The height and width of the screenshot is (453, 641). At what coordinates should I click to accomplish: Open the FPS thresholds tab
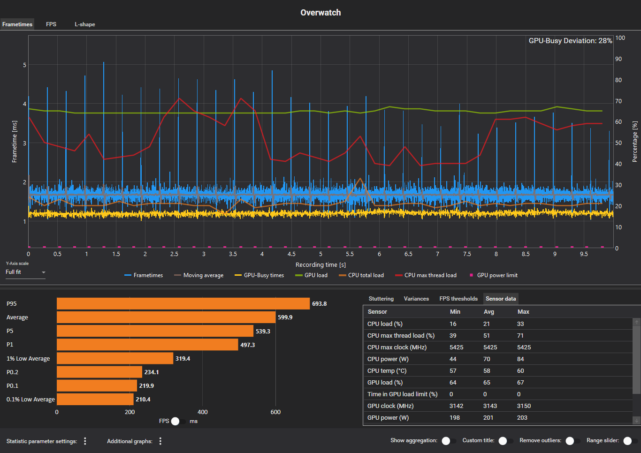coord(458,299)
